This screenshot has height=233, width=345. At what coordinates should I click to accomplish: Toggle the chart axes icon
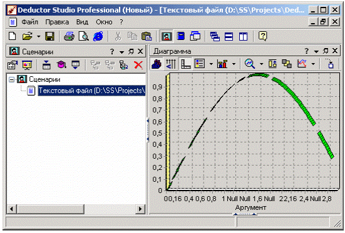(x=185, y=64)
